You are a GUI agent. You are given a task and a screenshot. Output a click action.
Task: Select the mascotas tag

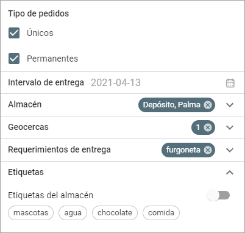[x=30, y=213]
